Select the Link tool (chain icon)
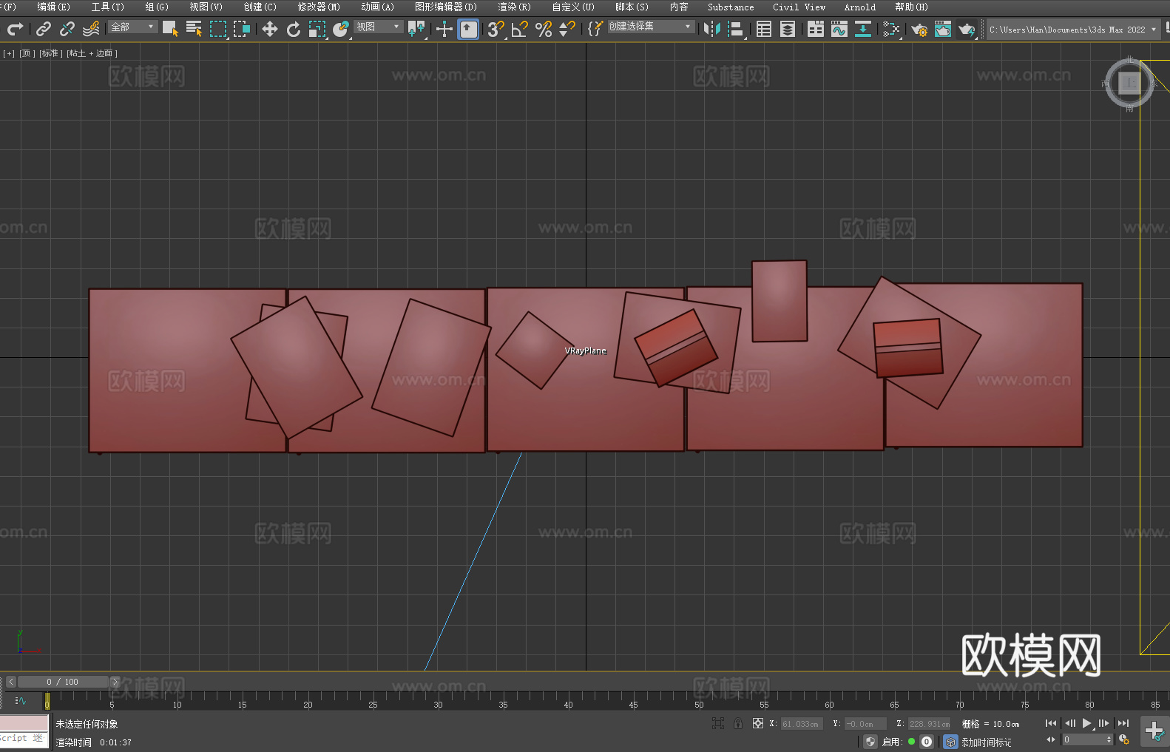The width and height of the screenshot is (1170, 752). pos(44,29)
